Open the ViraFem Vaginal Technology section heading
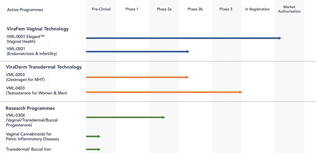 pos(38,29)
